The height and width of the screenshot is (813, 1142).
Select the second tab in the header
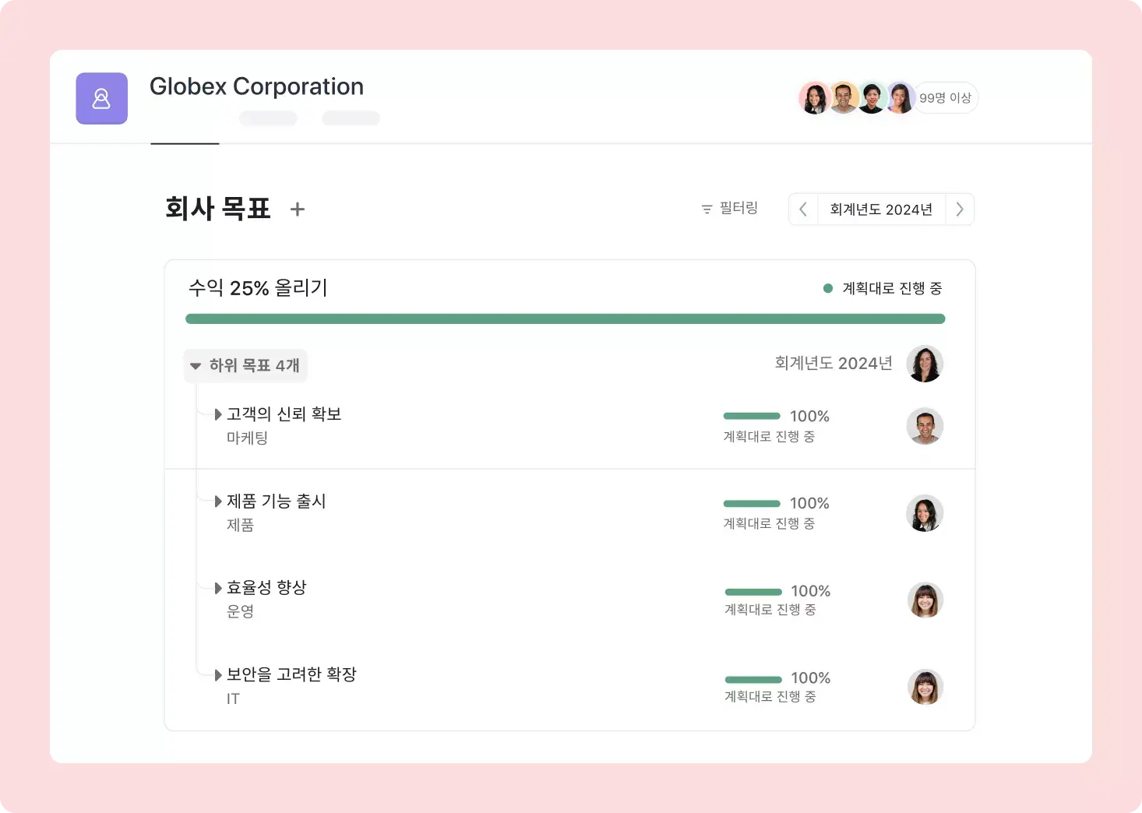[268, 118]
